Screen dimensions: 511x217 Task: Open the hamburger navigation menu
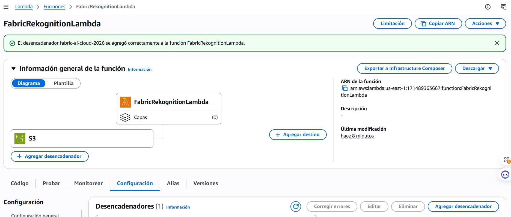(x=6, y=7)
